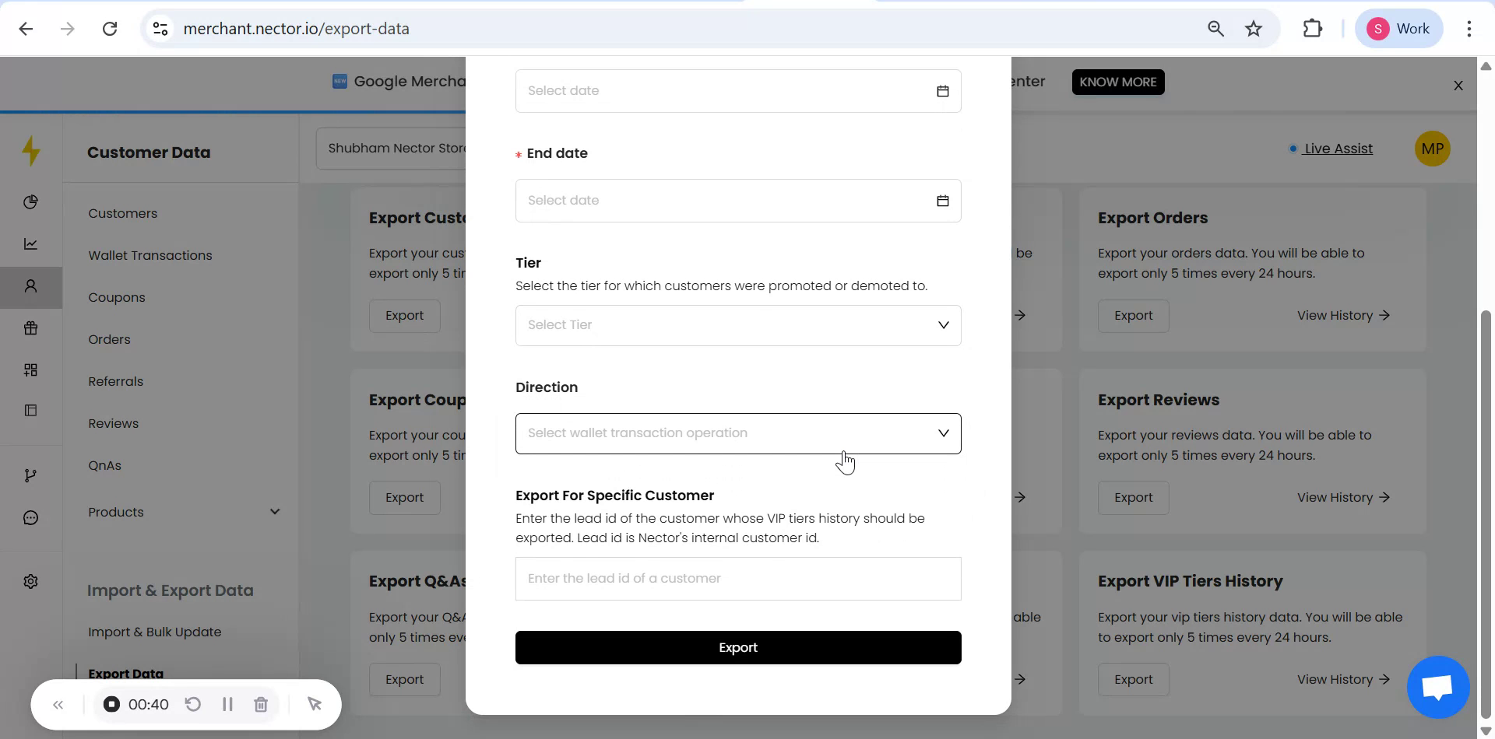Open the Select Tier dropdown
1495x739 pixels.
coord(737,325)
